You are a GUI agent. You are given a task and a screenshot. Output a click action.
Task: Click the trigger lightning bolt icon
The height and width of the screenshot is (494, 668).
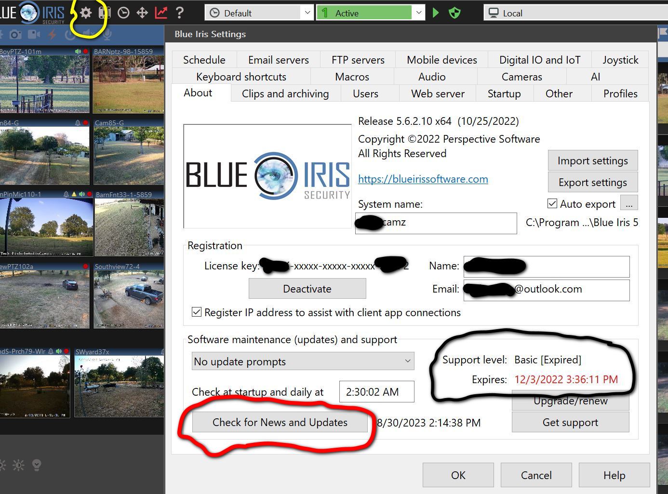pos(52,35)
